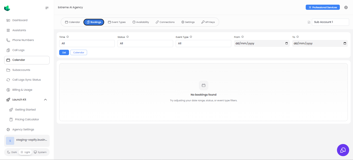Click the Extreme AI Agency title

click(x=71, y=7)
